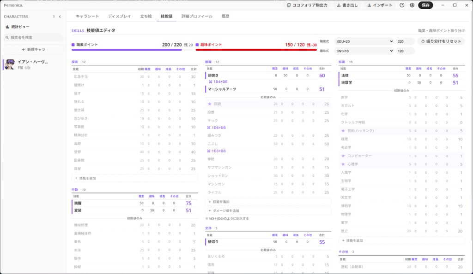Switch to the 詳細プロフィール tab

pos(197,16)
